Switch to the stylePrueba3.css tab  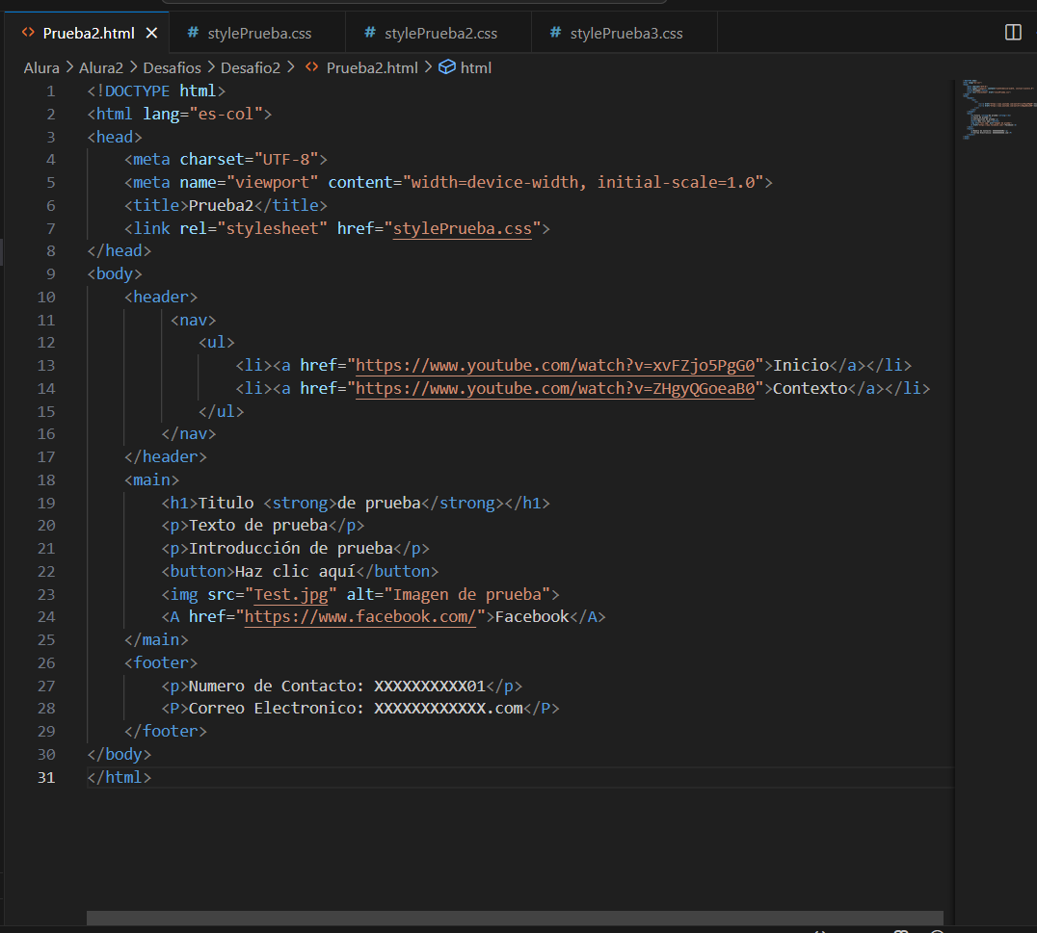pos(625,33)
